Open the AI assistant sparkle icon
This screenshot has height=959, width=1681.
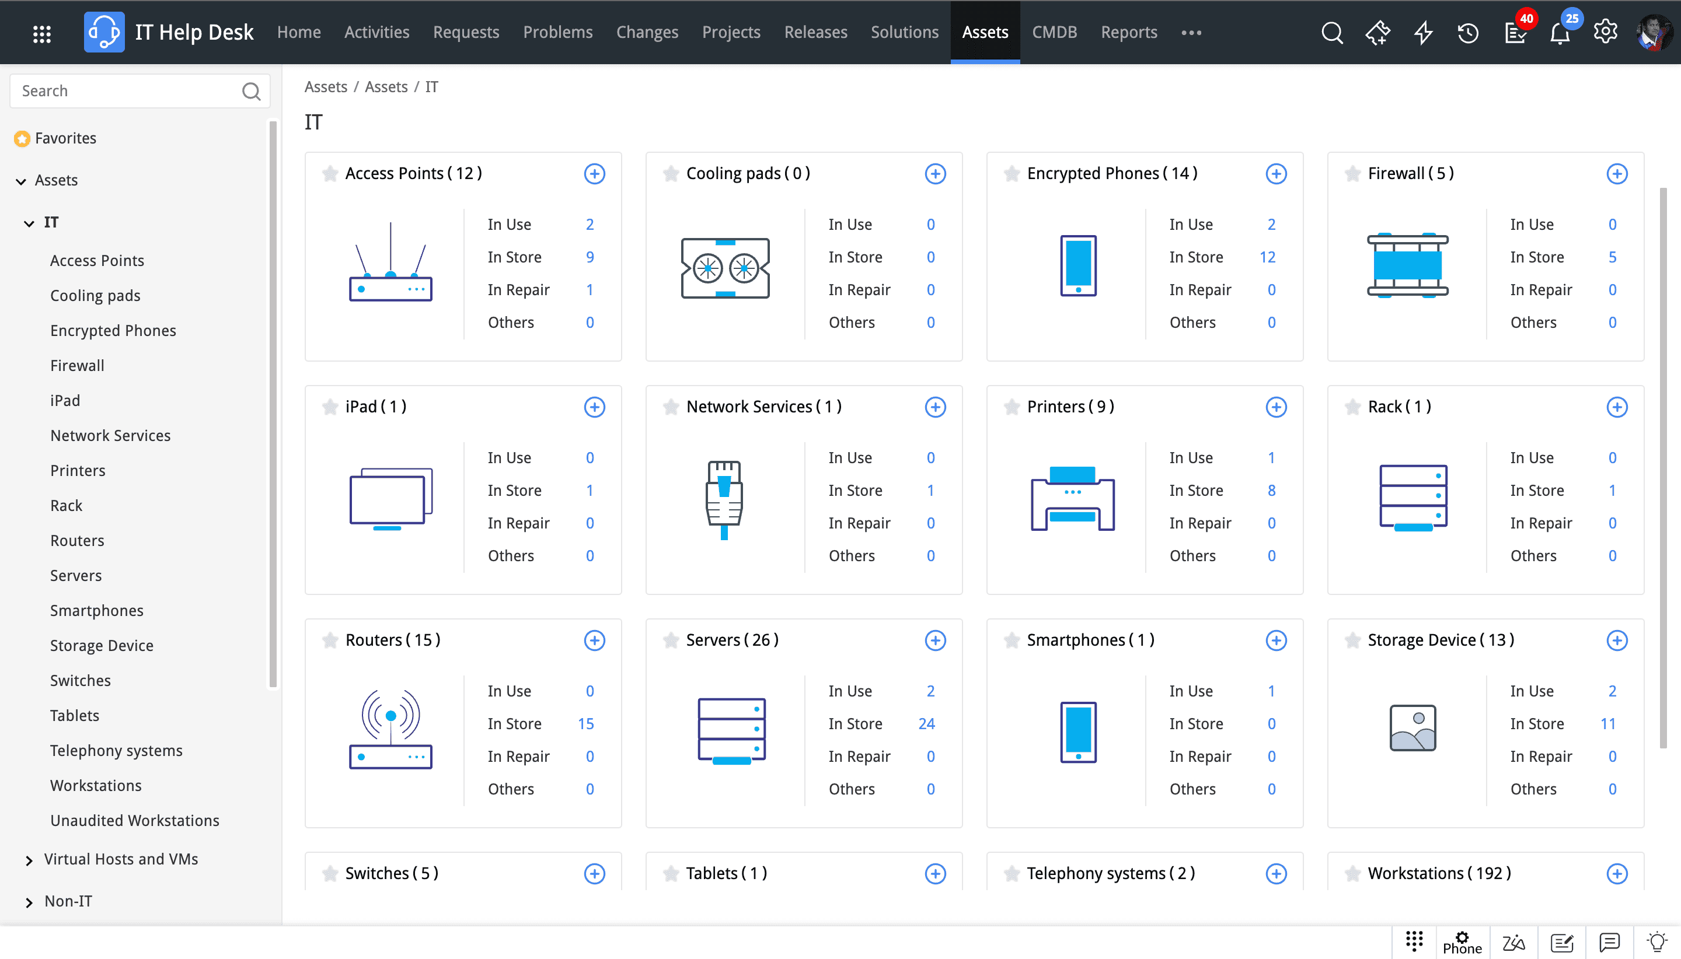(x=1377, y=32)
